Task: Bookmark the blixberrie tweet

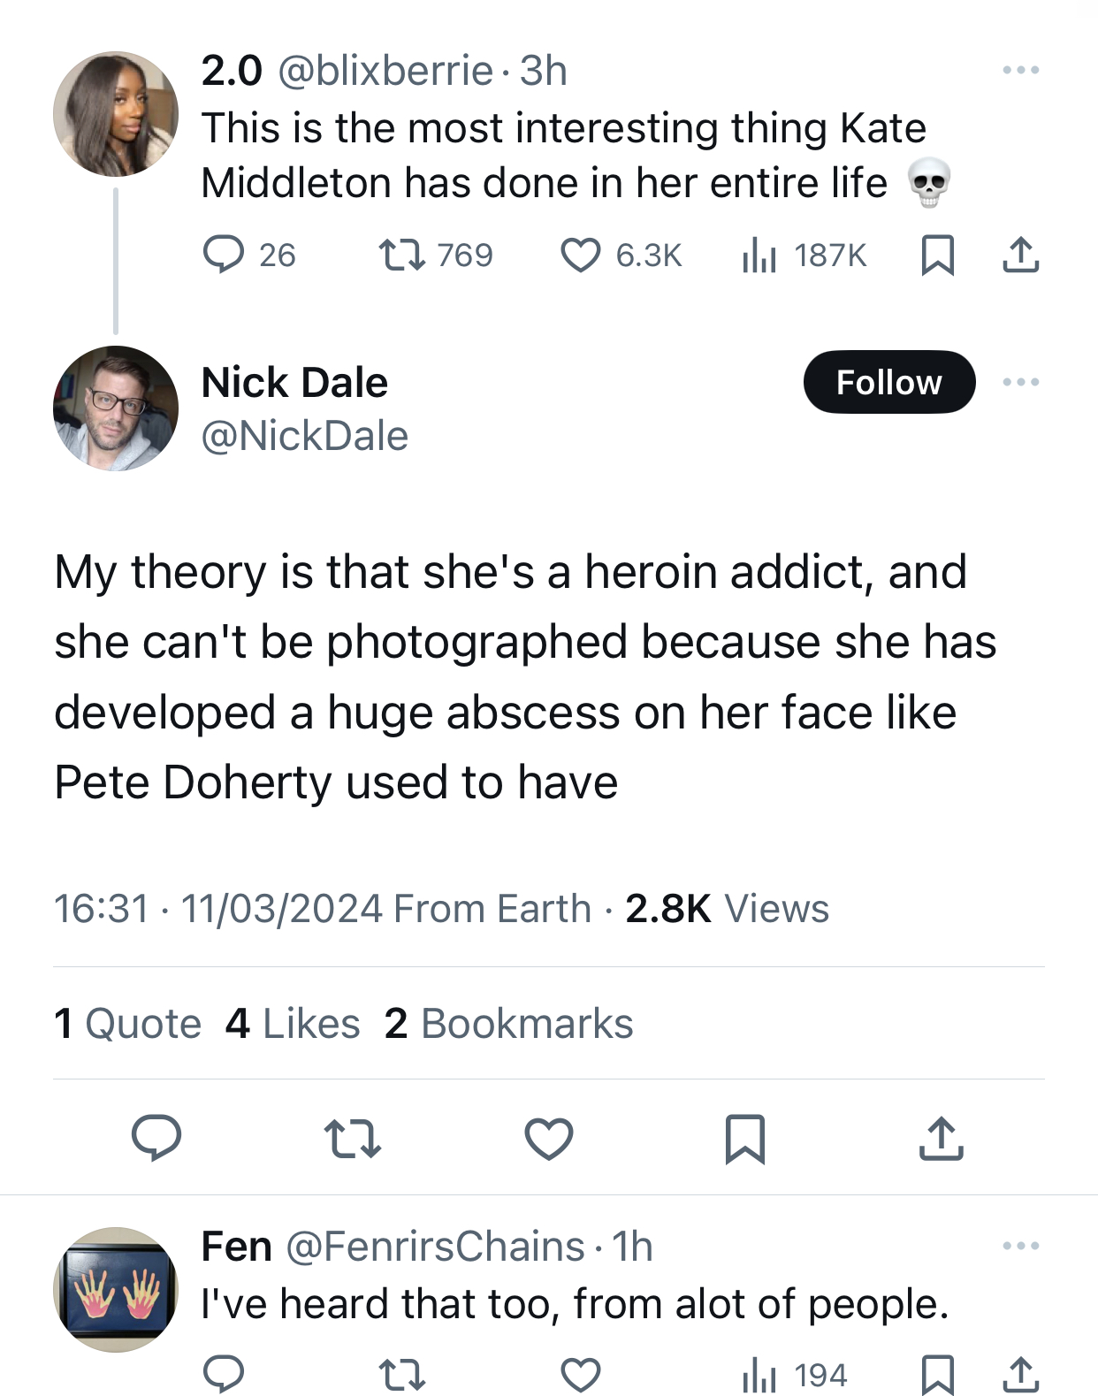Action: [937, 255]
